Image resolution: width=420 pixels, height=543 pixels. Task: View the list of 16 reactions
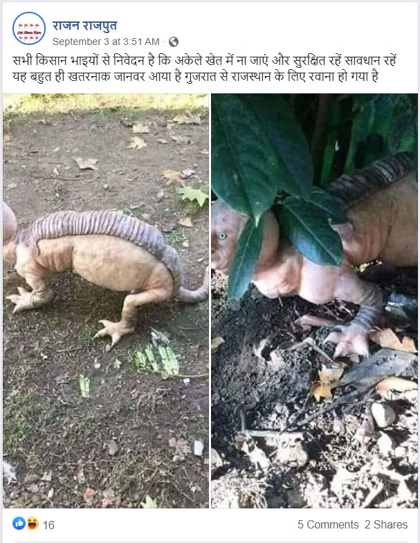pos(49,525)
